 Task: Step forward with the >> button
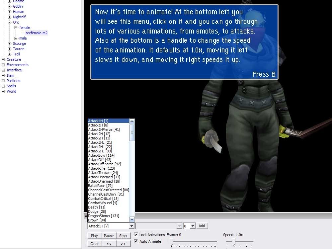click(123, 244)
